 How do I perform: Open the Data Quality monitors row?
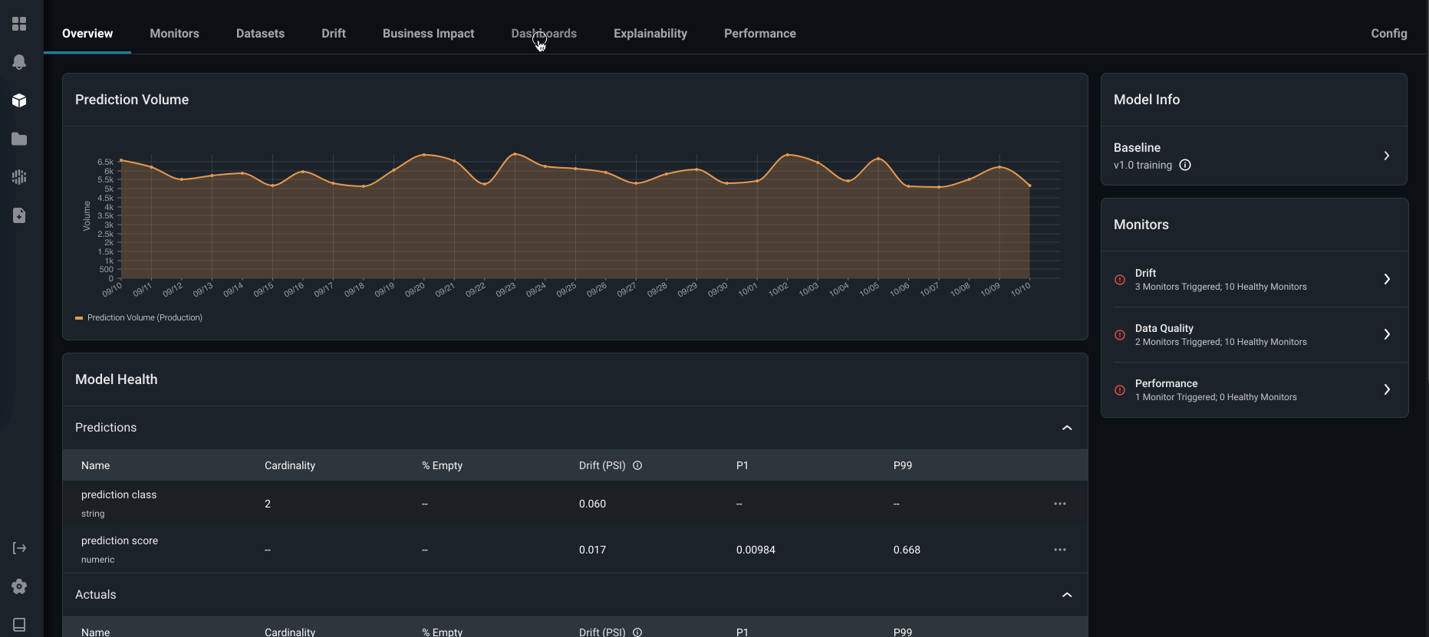coord(1254,335)
